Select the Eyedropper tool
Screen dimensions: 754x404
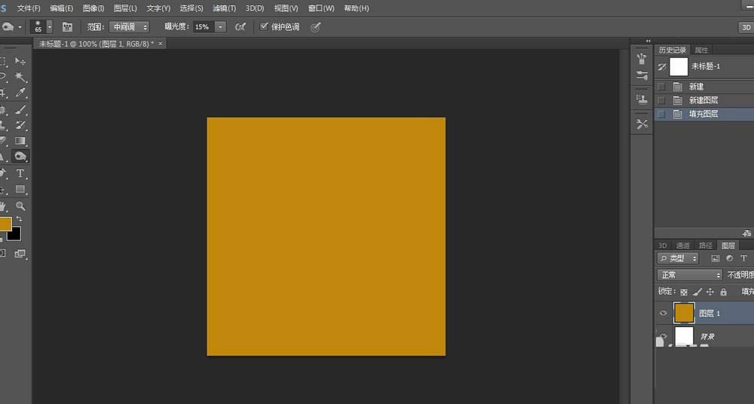20,93
